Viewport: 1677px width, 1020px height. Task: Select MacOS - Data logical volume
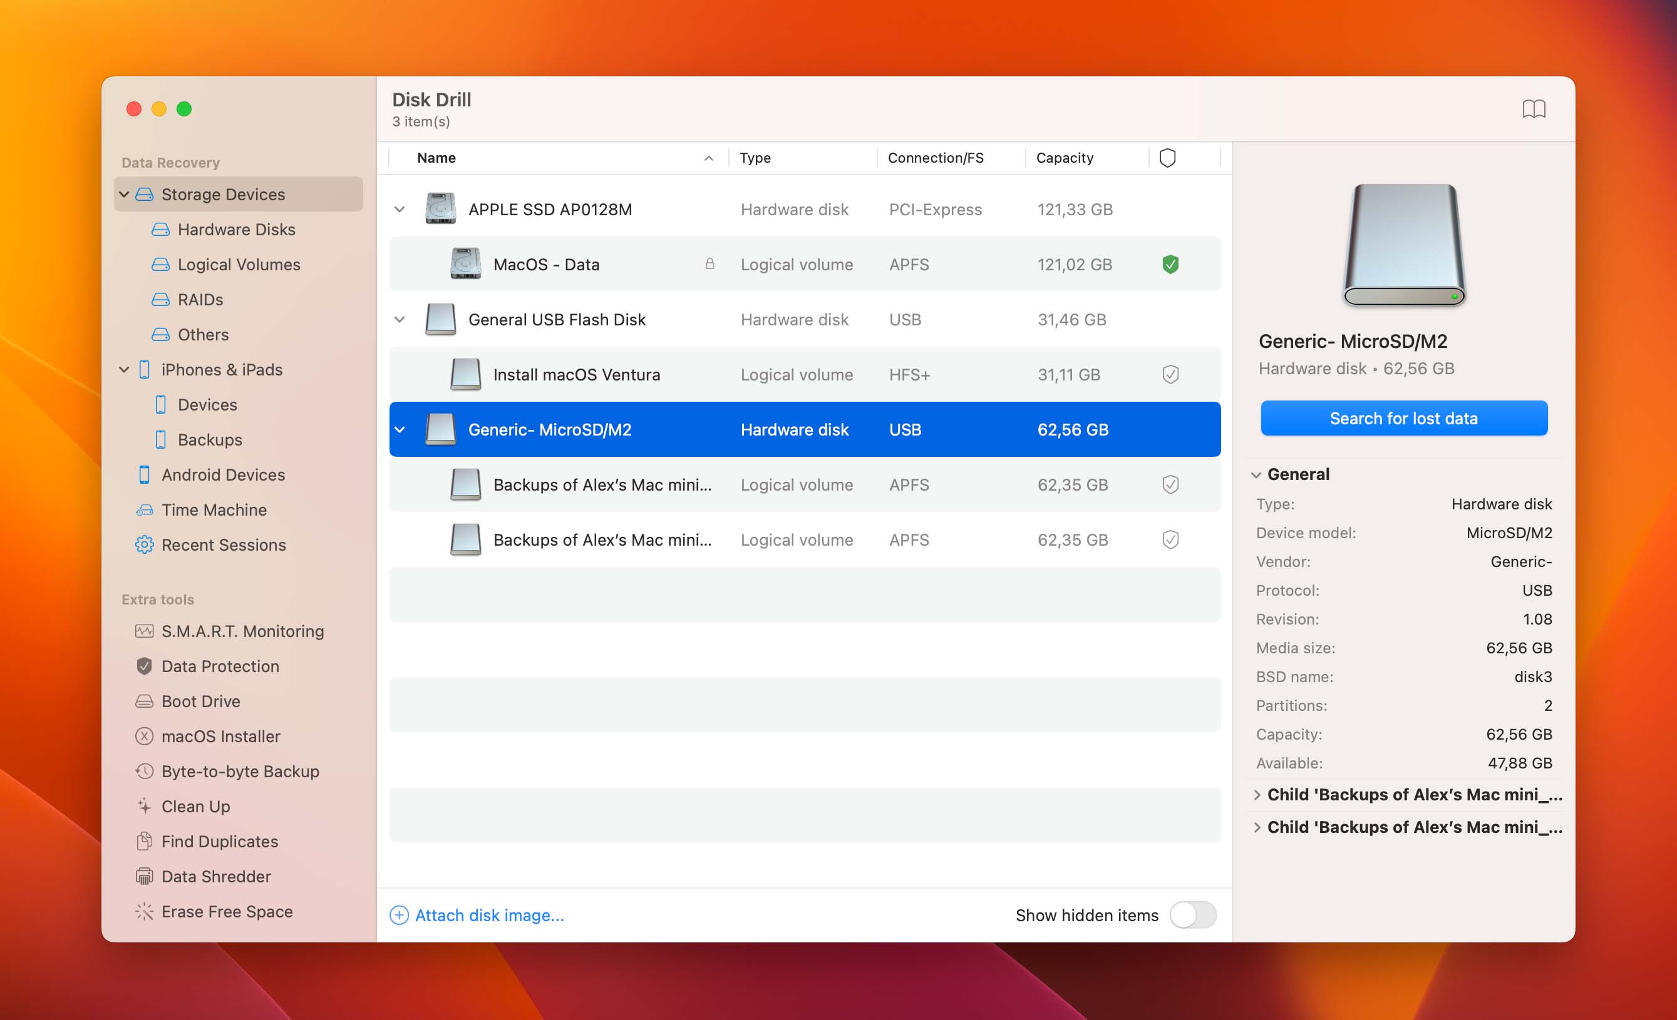click(x=545, y=263)
